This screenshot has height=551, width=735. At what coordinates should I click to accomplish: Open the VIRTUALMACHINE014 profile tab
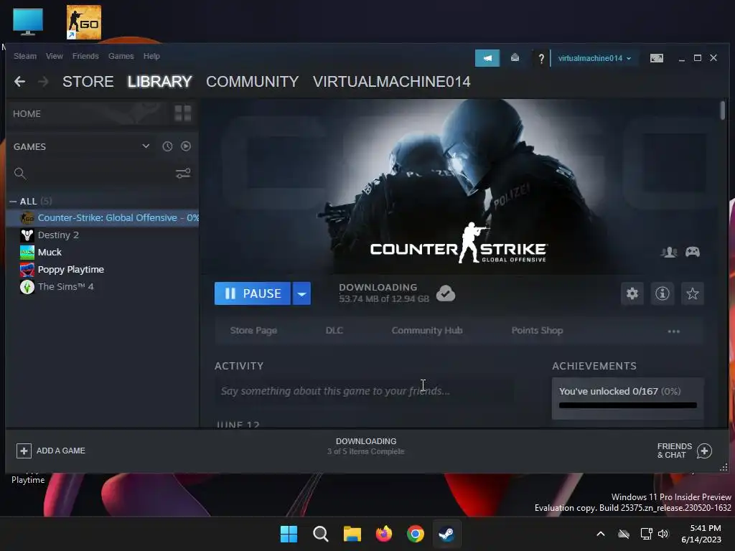tap(391, 82)
